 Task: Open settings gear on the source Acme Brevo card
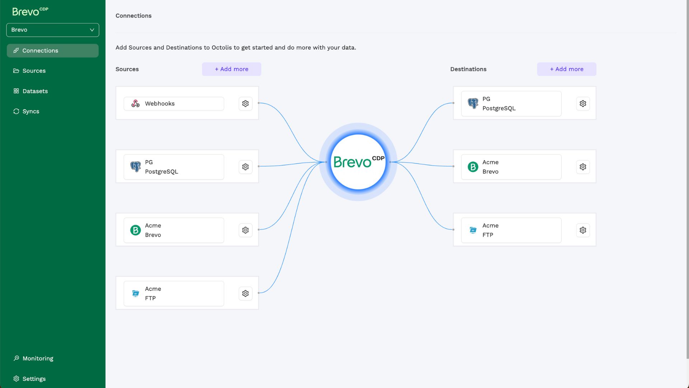(245, 230)
